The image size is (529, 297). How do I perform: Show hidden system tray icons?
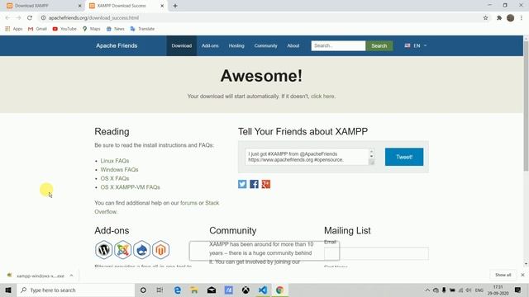pos(427,290)
